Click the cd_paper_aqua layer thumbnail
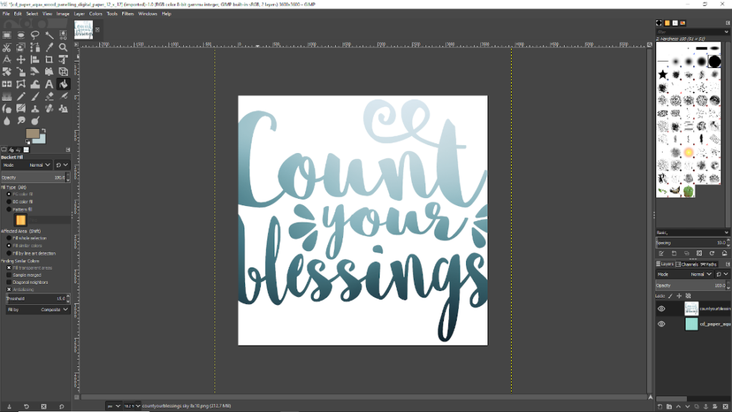The width and height of the screenshot is (732, 412). (691, 324)
